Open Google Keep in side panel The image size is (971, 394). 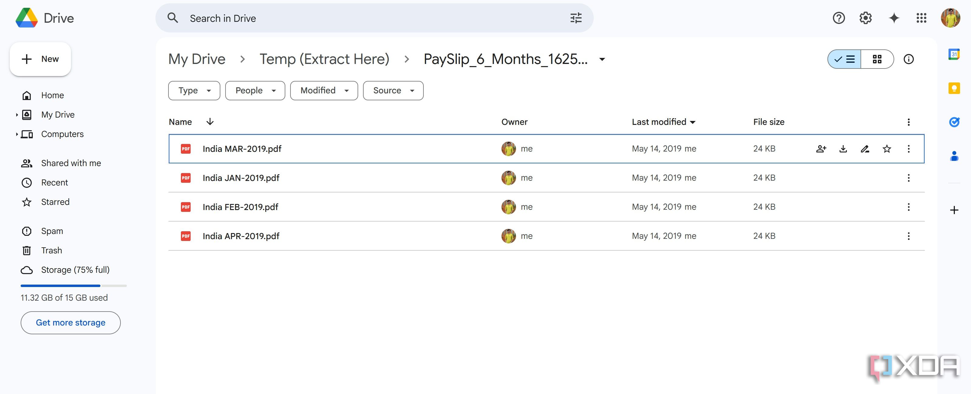pyautogui.click(x=954, y=88)
